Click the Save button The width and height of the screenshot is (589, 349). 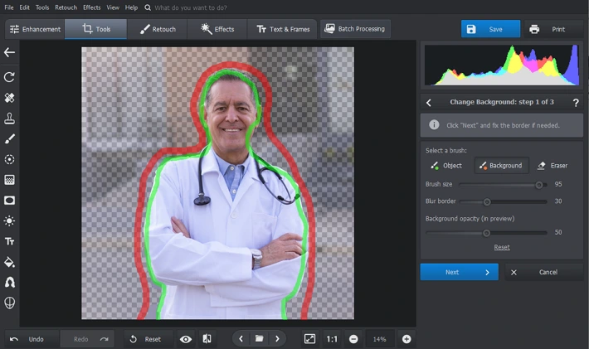click(x=490, y=29)
